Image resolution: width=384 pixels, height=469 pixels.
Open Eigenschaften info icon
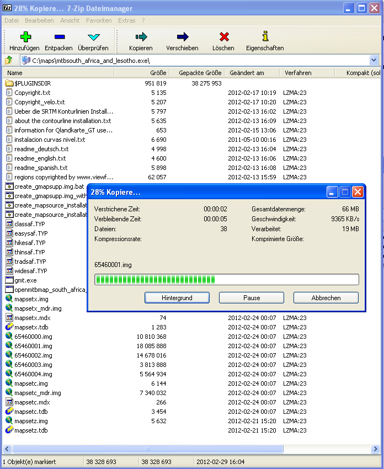point(265,36)
